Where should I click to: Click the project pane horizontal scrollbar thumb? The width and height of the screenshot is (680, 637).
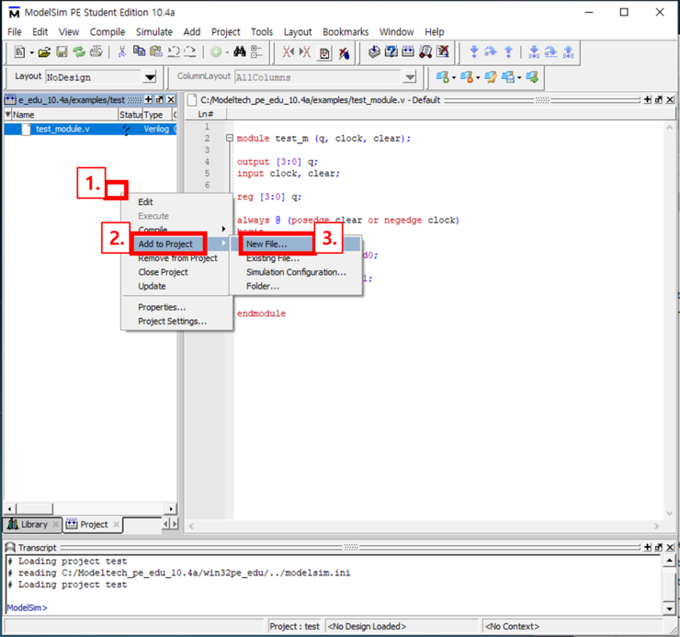click(35, 508)
